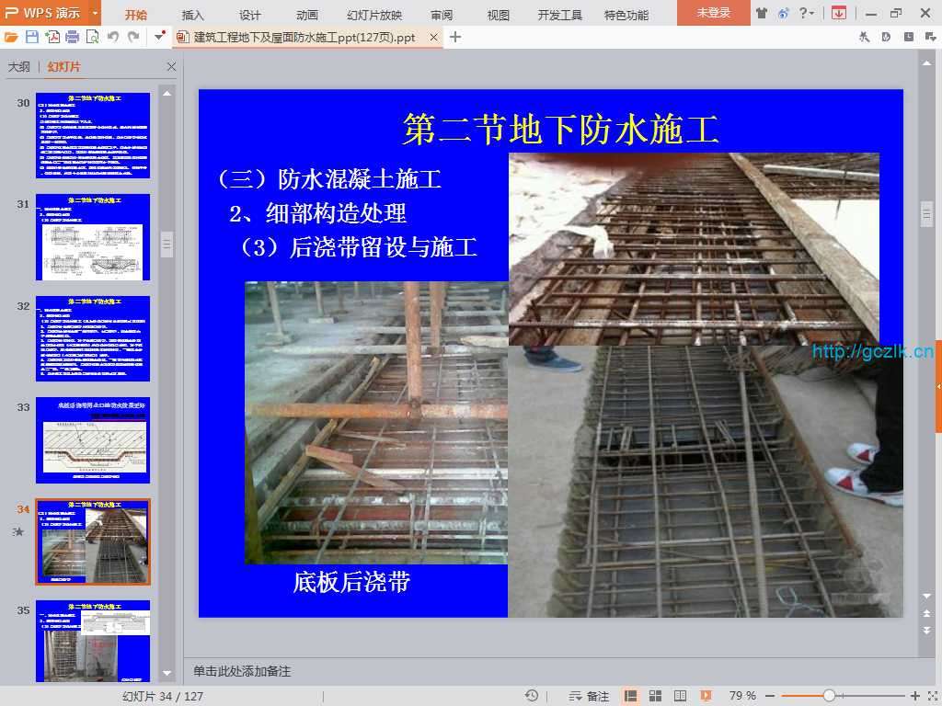Viewport: 942px width, 706px height.
Task: Expand the quick access toolbar customize arrow
Action: pos(160,37)
